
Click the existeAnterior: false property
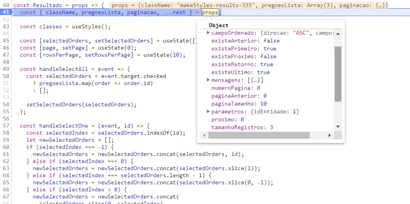click(x=245, y=41)
